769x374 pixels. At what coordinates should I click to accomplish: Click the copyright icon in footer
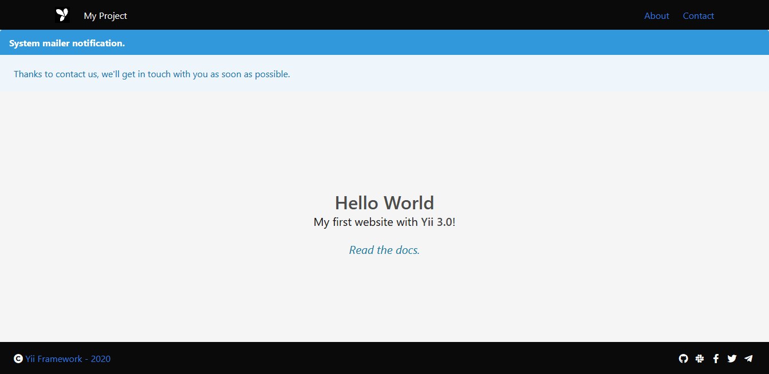coord(18,359)
